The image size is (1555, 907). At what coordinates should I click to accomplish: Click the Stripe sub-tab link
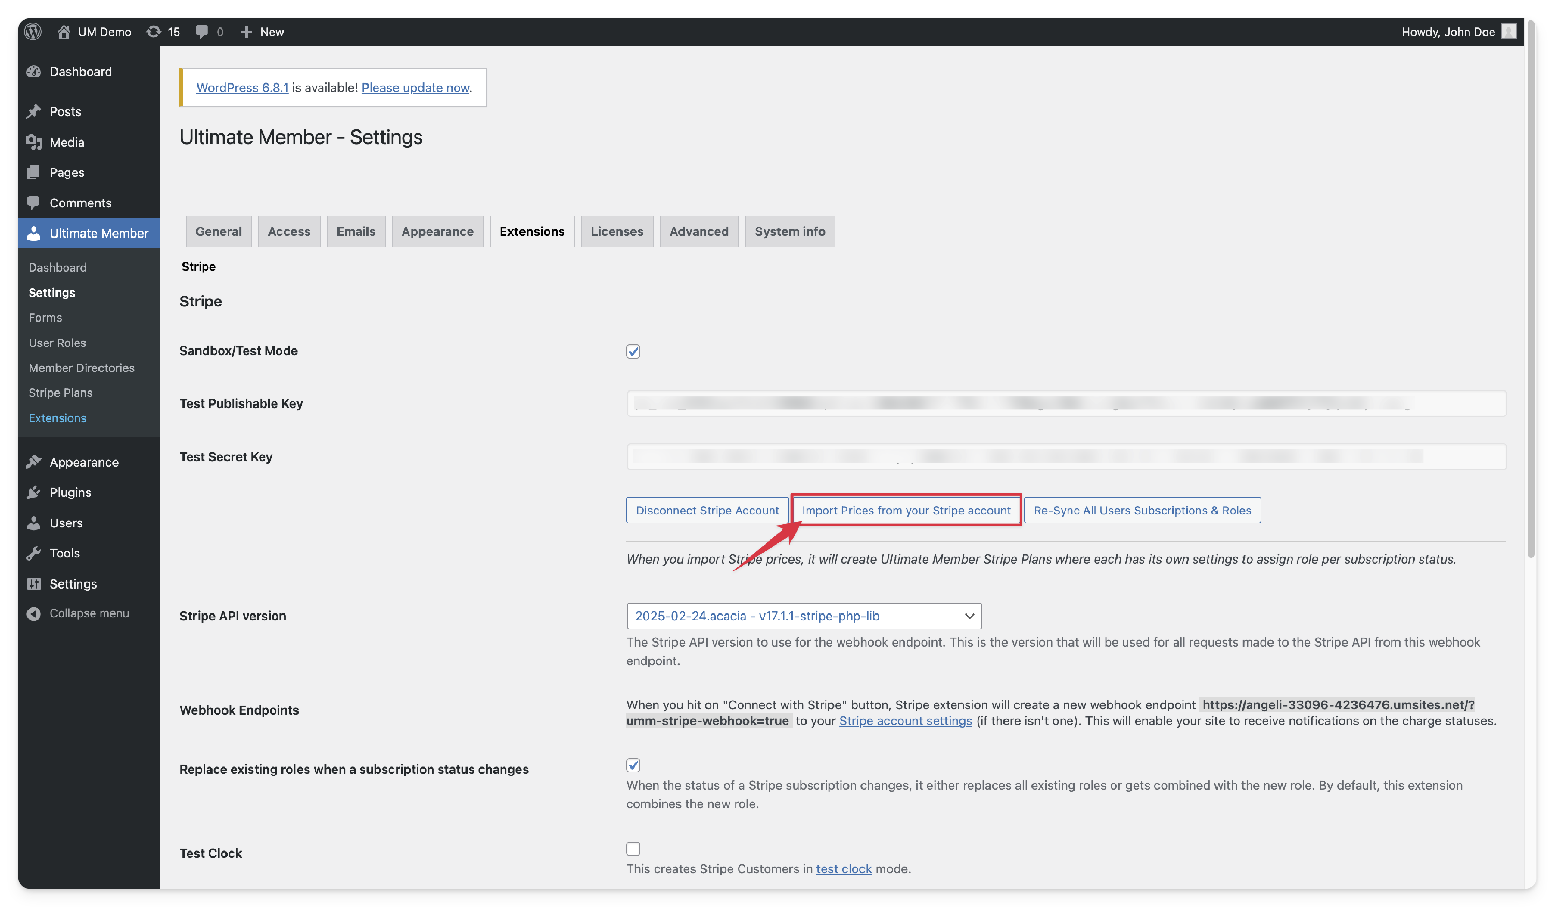198,266
